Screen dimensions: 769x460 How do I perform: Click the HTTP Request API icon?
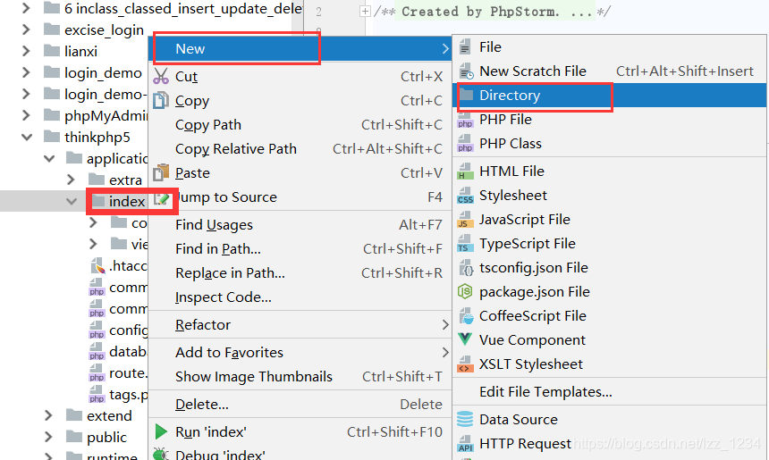point(465,444)
